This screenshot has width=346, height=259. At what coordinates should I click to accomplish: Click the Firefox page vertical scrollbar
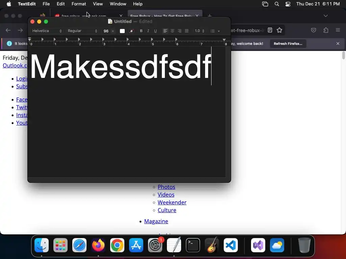click(343, 56)
